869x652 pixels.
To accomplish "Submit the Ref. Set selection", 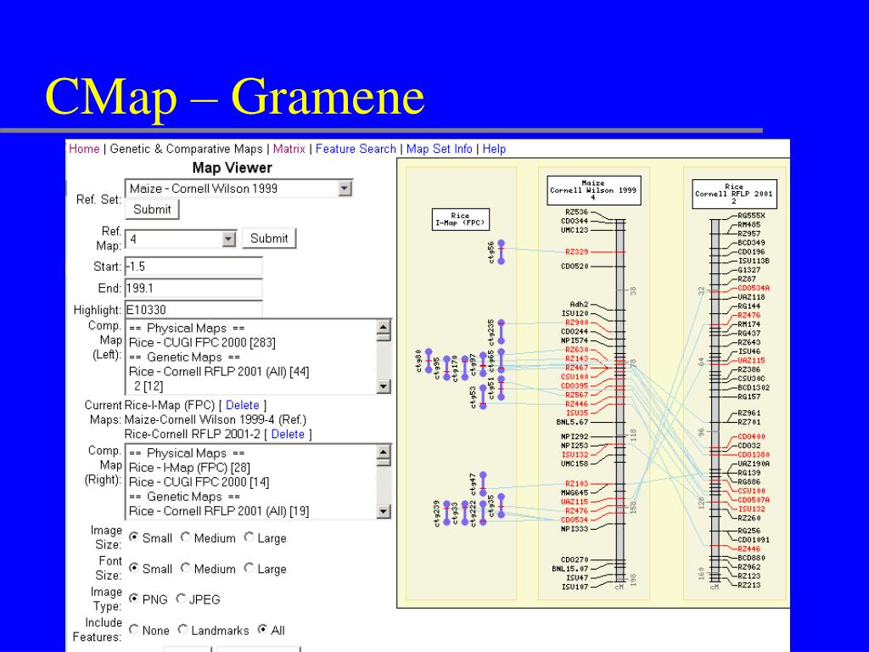I will coord(152,210).
